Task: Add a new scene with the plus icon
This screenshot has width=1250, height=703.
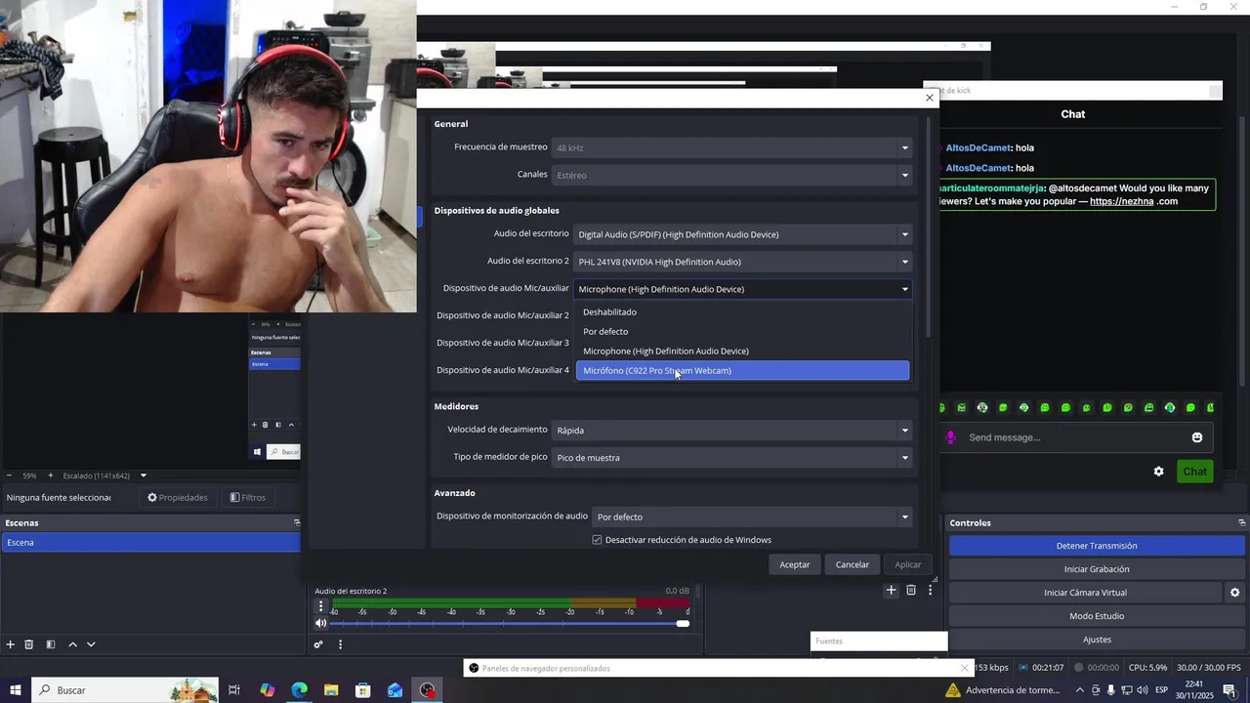Action: tap(11, 644)
